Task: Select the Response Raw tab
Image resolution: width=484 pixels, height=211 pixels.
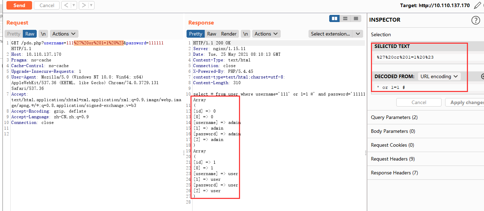Action: (212, 34)
